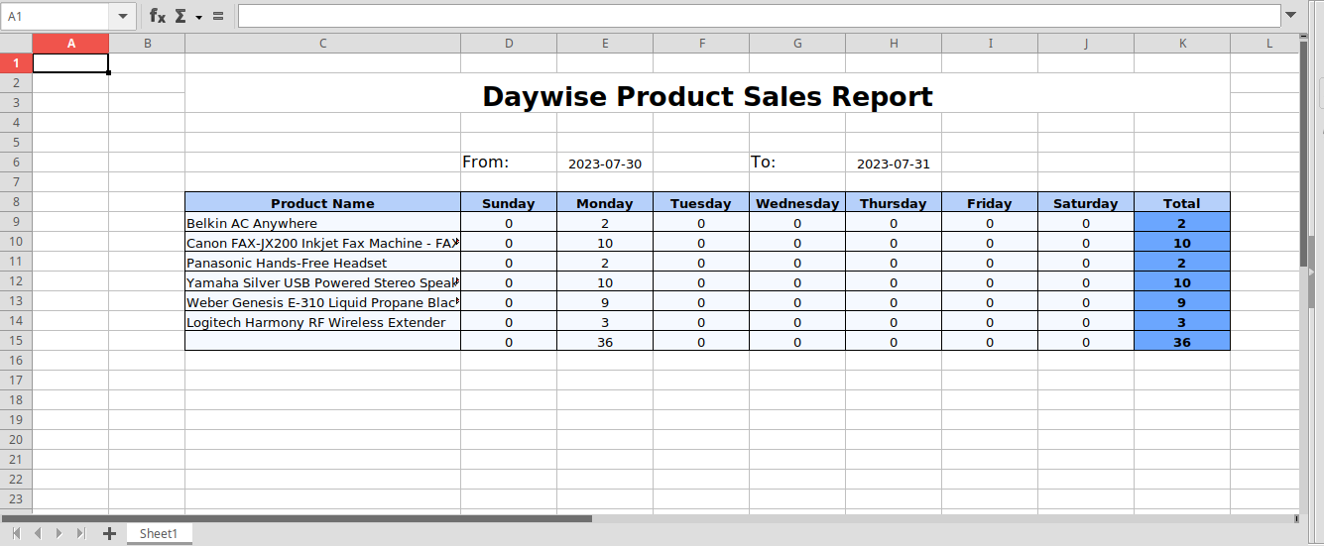1324x546 pixels.
Task: Select the 'Total' header cell
Action: (1181, 202)
